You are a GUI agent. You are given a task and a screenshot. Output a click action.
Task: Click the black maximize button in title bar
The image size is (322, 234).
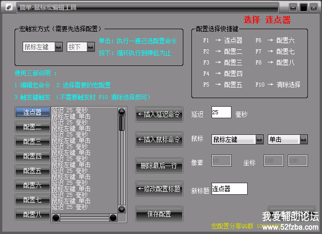tap(303, 8)
